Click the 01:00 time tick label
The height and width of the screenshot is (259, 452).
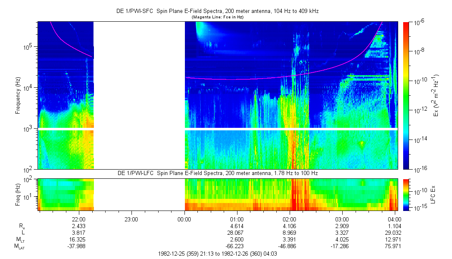pos(237,219)
